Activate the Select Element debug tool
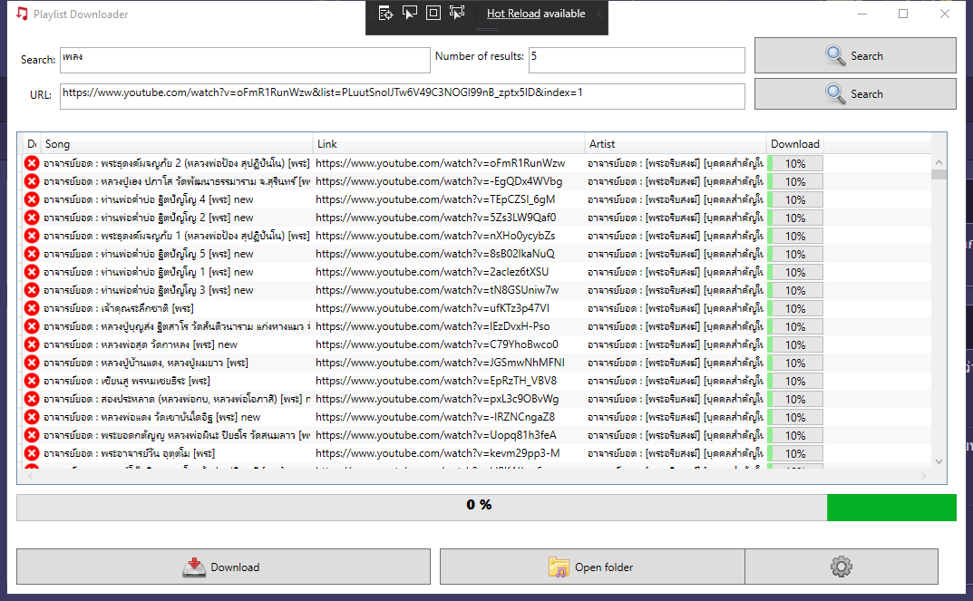Image resolution: width=973 pixels, height=601 pixels. (x=410, y=13)
